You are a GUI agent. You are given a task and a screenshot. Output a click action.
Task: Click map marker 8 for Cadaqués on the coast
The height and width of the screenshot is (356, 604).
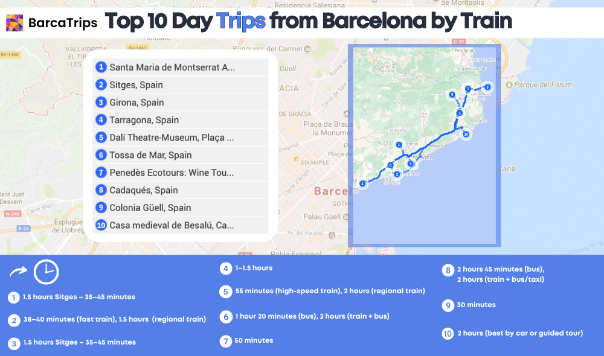pos(487,87)
